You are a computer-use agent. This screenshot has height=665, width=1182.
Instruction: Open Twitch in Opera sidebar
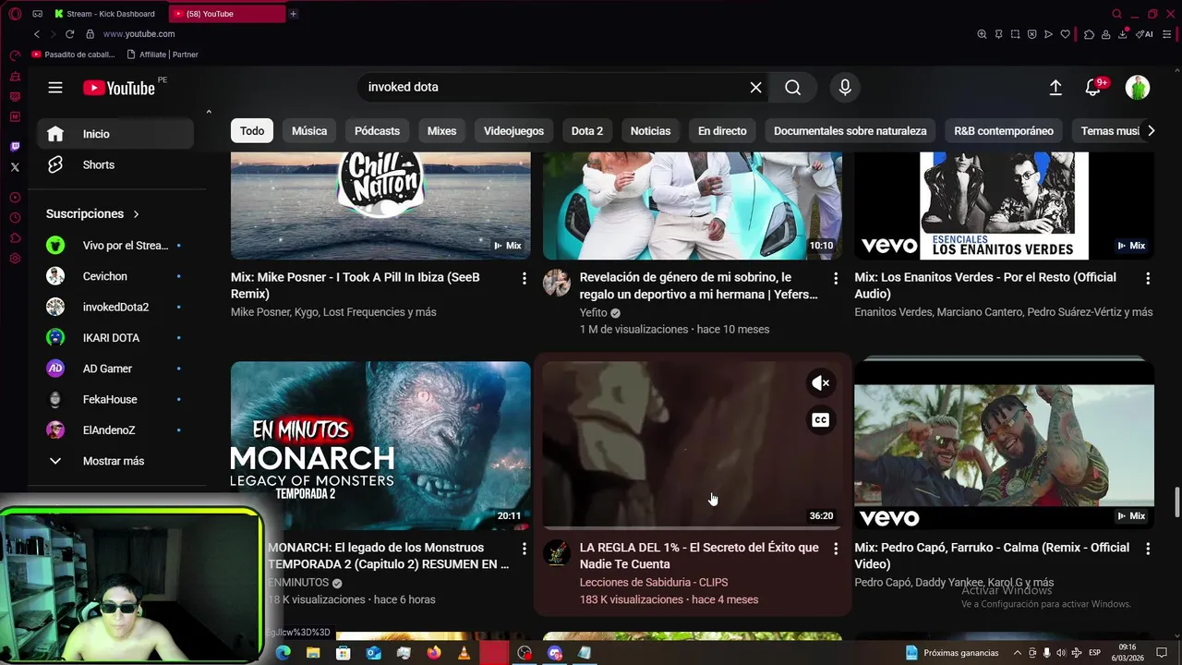pyautogui.click(x=15, y=147)
